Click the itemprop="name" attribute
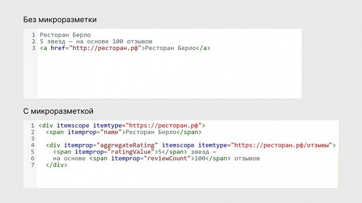 pyautogui.click(x=94, y=132)
